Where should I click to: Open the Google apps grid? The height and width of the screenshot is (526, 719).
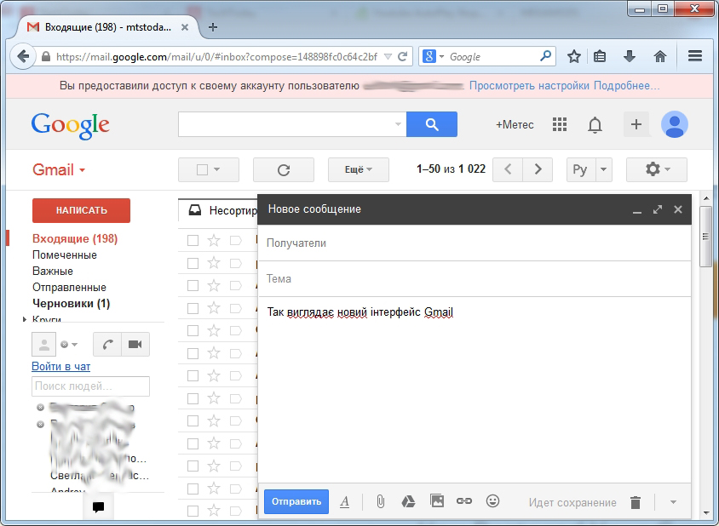pyautogui.click(x=560, y=124)
